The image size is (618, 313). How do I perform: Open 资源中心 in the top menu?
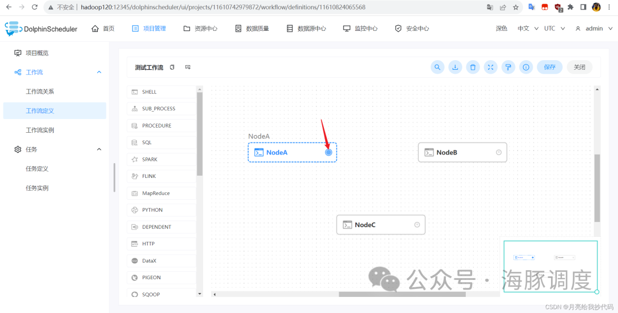click(x=200, y=29)
